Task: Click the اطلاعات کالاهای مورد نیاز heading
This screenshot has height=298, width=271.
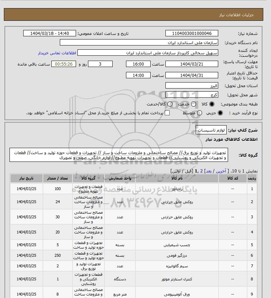Action: 231,139
